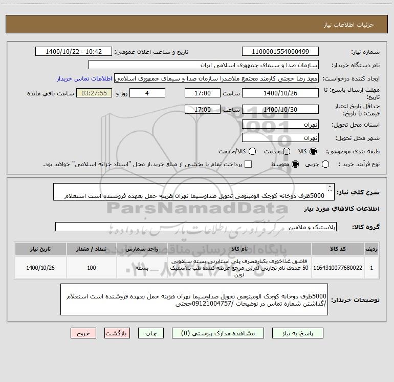Choose the متوسط purchase type radio

pos(295,164)
